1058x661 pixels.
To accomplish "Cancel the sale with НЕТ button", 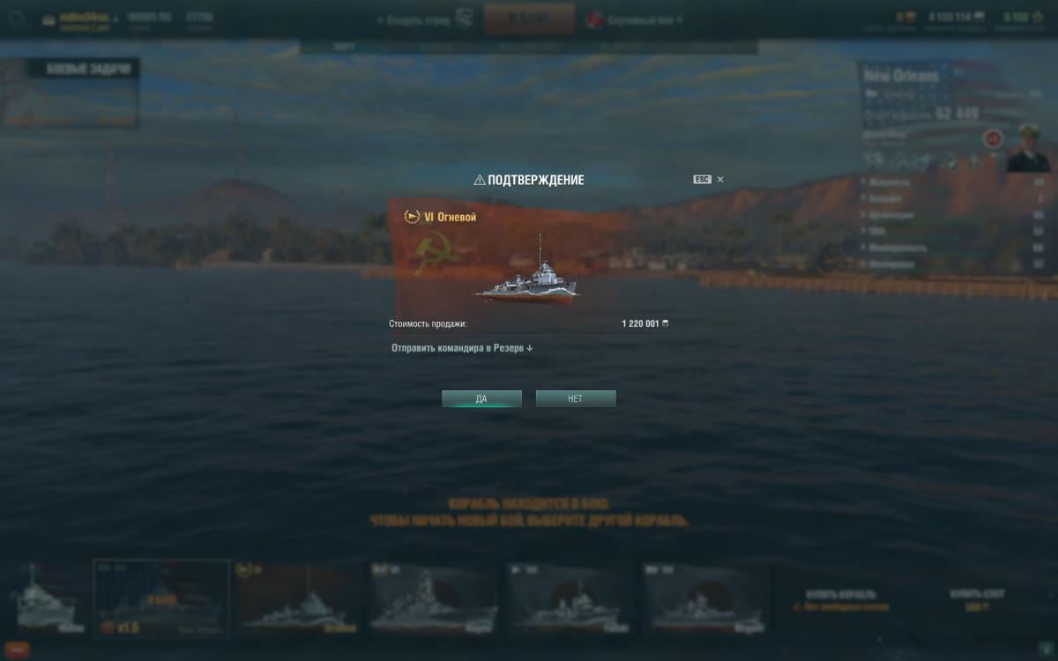I will pos(576,399).
